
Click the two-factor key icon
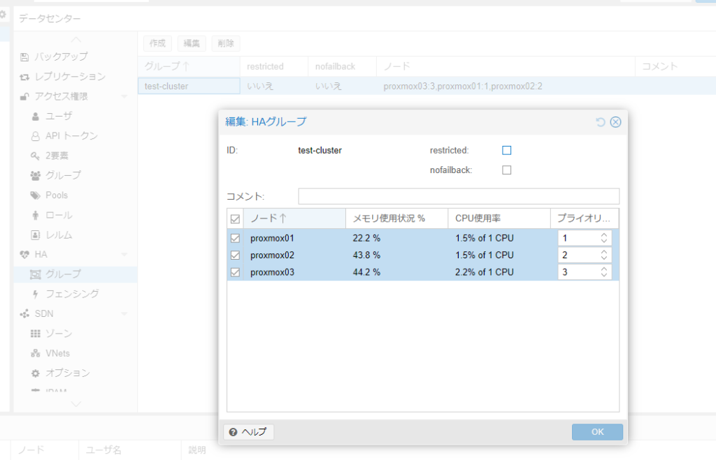[x=36, y=156]
